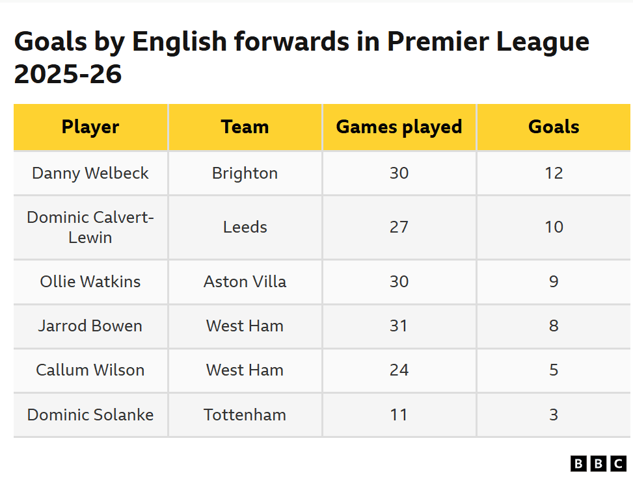The width and height of the screenshot is (633, 486).
Task: Click the BBC logo
Action: point(598,463)
